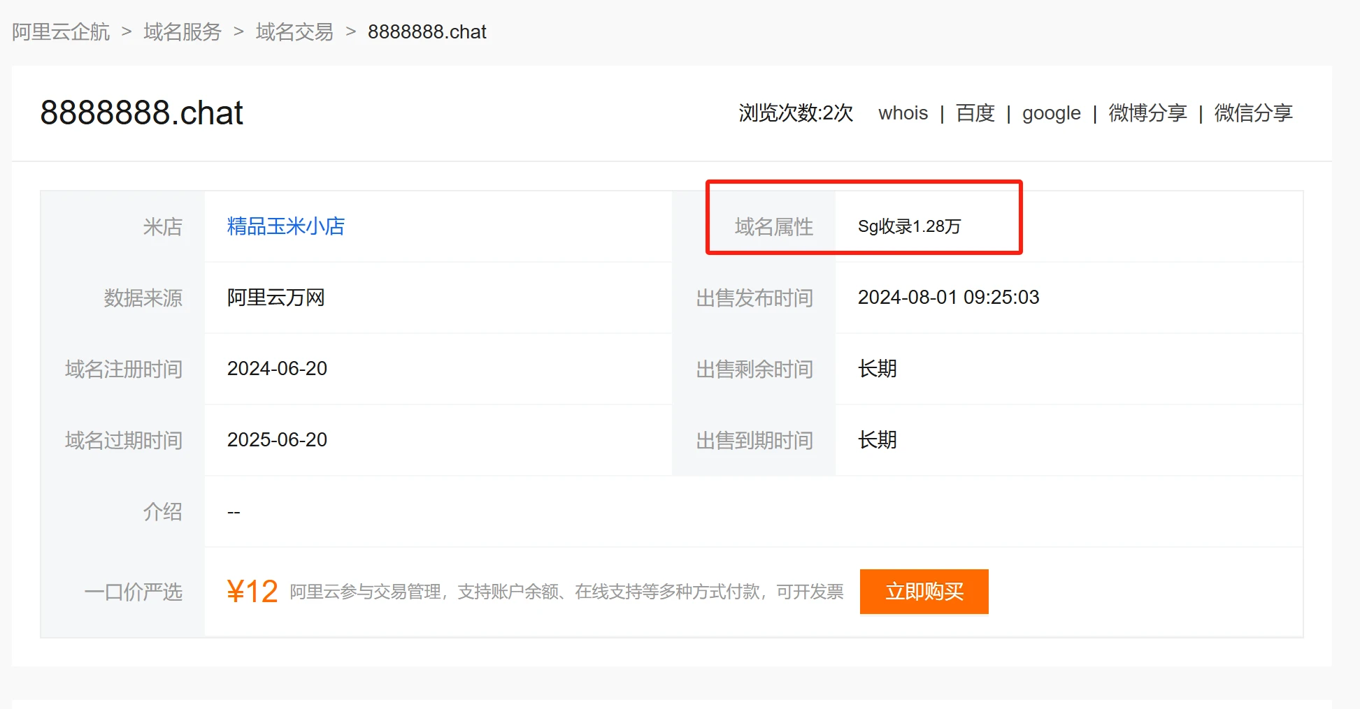Viewport: 1360px width, 709px height.
Task: Search the domain on 百度
Action: (975, 113)
